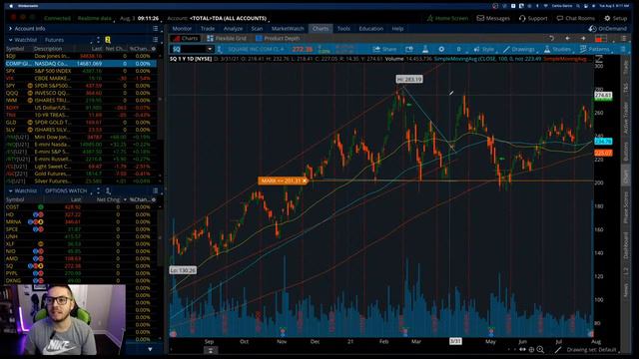
Task: Click the Share chart button
Action: pos(384,49)
